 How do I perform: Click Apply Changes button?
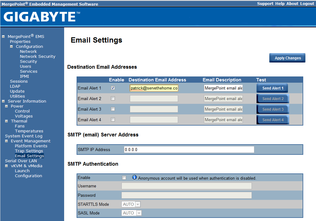click(287, 58)
